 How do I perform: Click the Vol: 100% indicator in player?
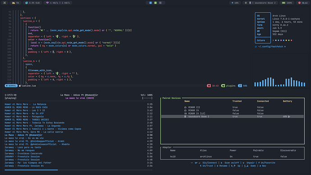146,95
